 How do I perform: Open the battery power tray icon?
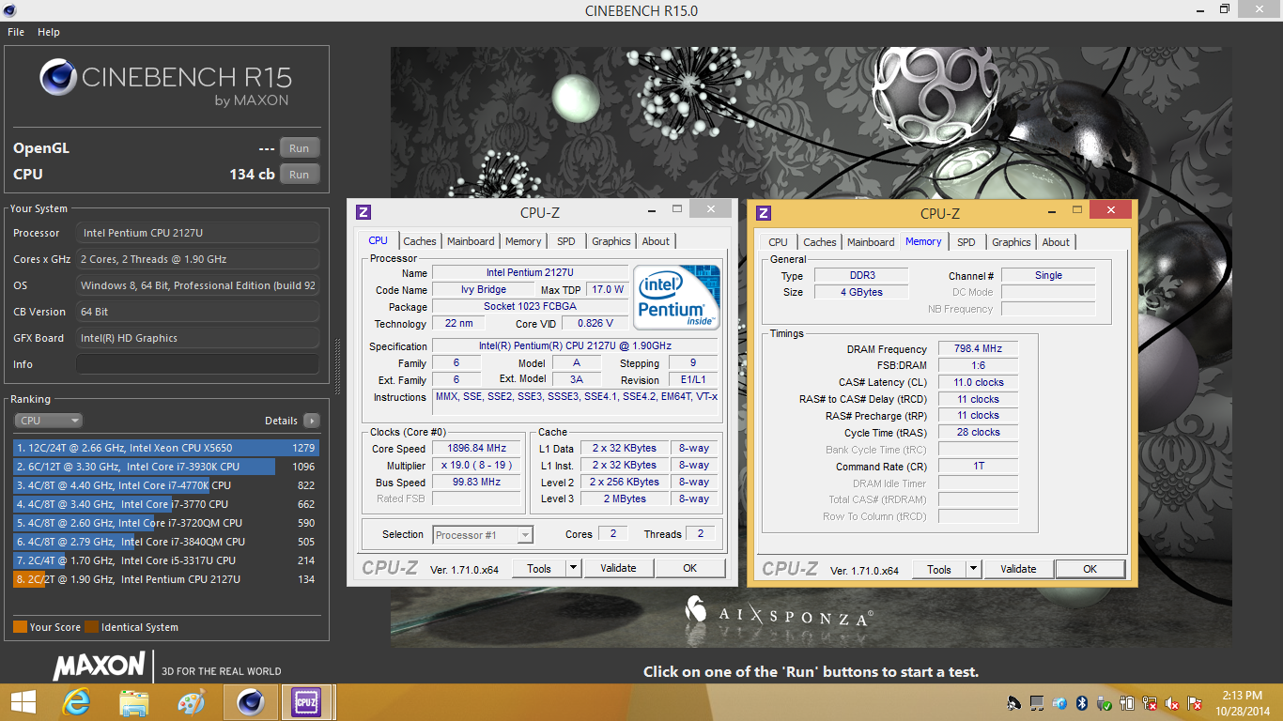[x=1127, y=702]
